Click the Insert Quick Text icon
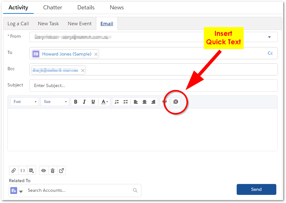Screen dimensions: 286x203 pos(176,102)
